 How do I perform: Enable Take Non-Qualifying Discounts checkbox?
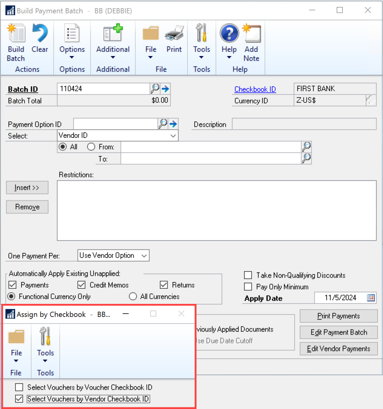(x=248, y=275)
